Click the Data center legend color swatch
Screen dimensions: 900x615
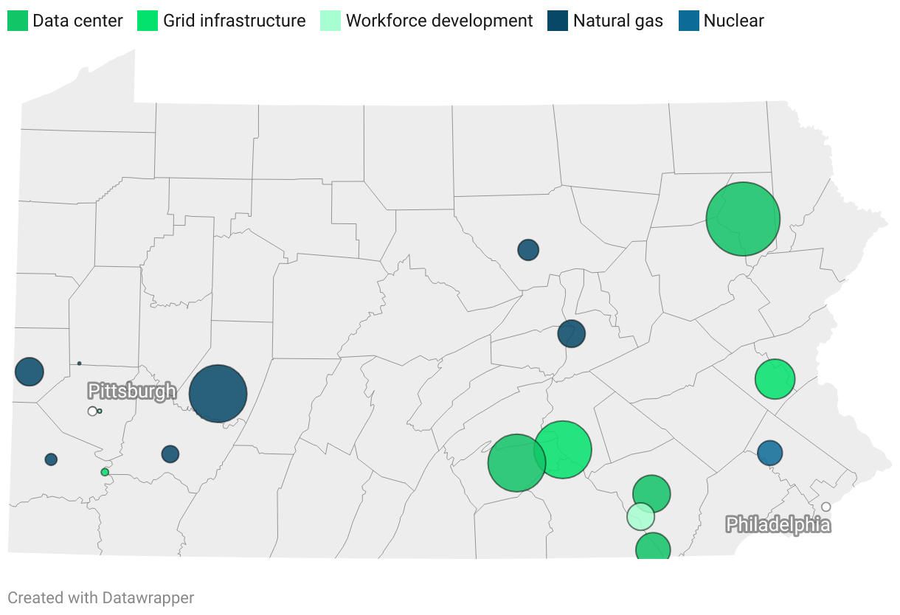(18, 21)
